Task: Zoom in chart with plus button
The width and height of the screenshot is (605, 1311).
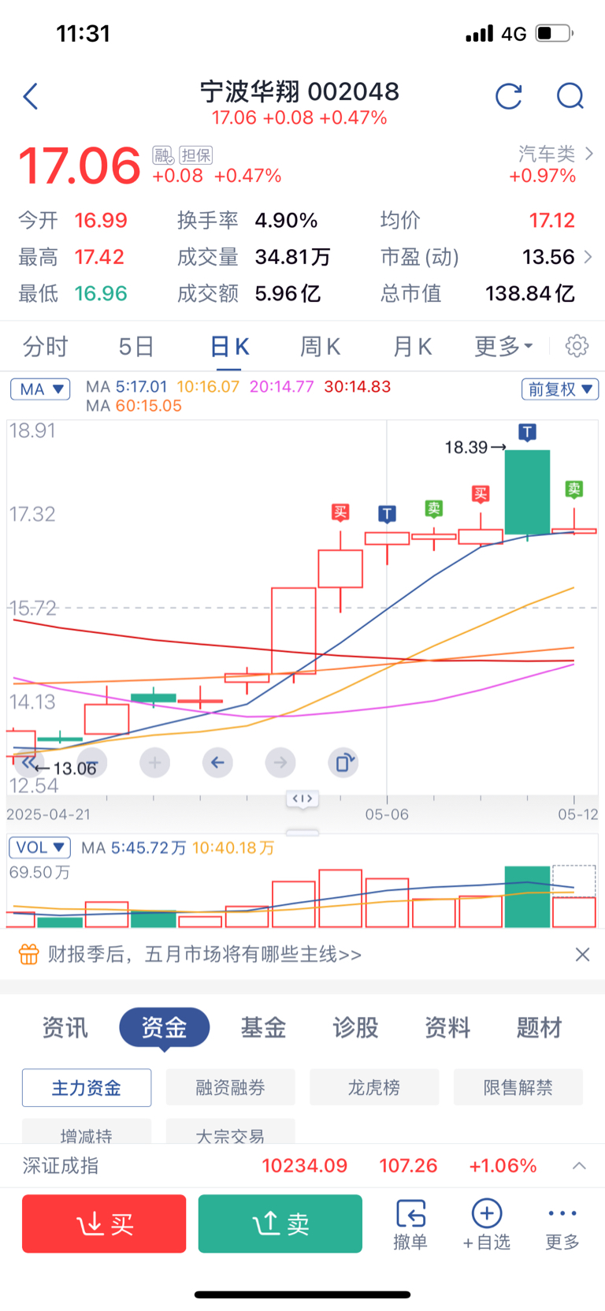Action: (x=154, y=762)
